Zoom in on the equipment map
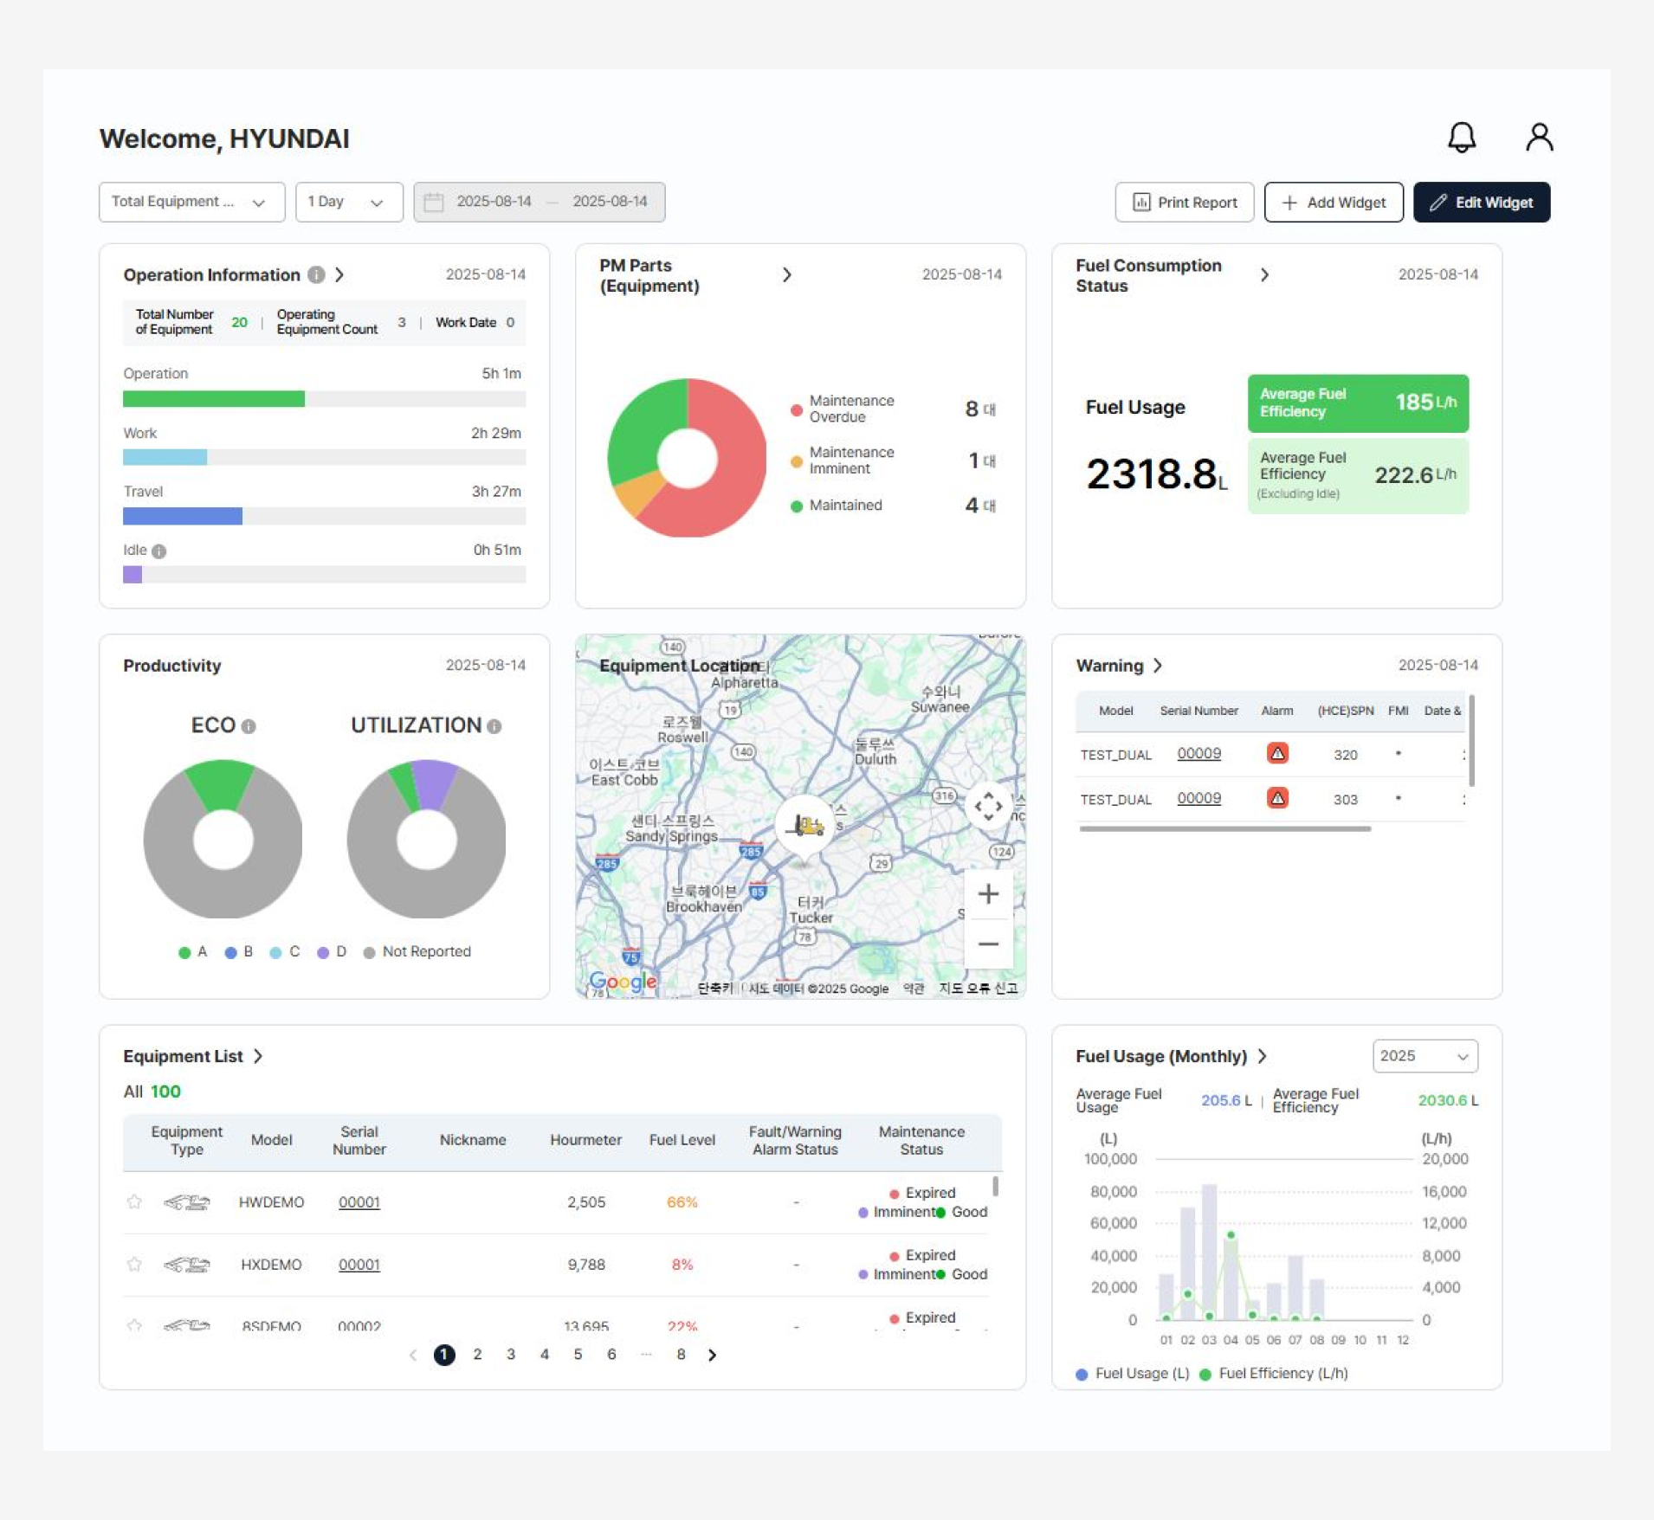 tap(988, 894)
